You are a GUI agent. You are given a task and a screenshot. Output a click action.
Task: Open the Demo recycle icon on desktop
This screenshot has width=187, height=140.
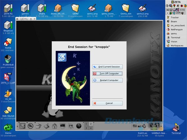pos(8,127)
